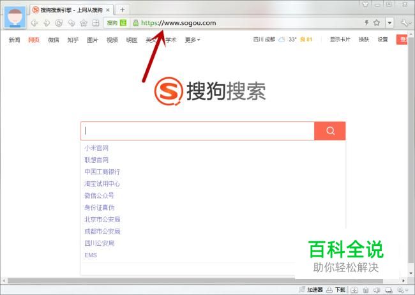Image resolution: width=415 pixels, height=295 pixels.
Task: Reload the page with the refresh icon
Action: (x=59, y=23)
